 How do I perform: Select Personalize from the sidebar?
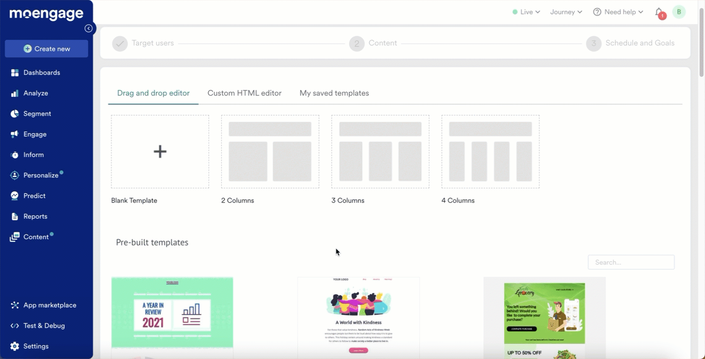(42, 175)
